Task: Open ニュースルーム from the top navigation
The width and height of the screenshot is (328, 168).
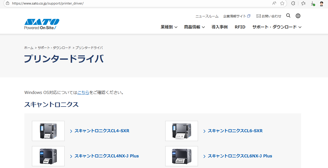Action: 207,16
